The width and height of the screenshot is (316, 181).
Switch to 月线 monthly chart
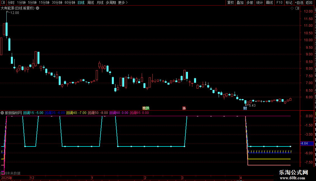coord(100,3)
